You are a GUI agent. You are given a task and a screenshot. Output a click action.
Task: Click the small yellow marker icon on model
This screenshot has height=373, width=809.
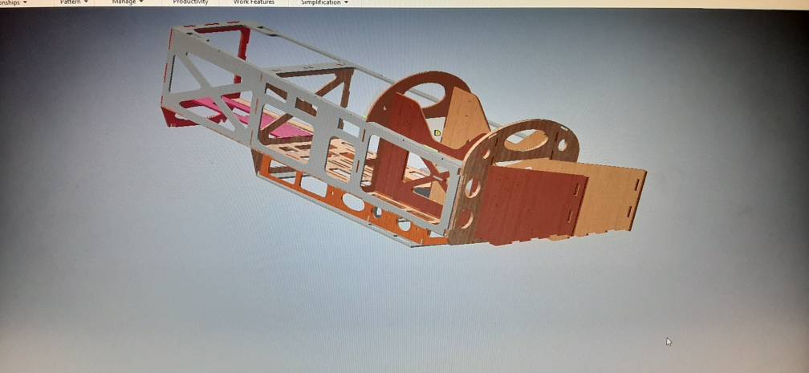click(437, 132)
